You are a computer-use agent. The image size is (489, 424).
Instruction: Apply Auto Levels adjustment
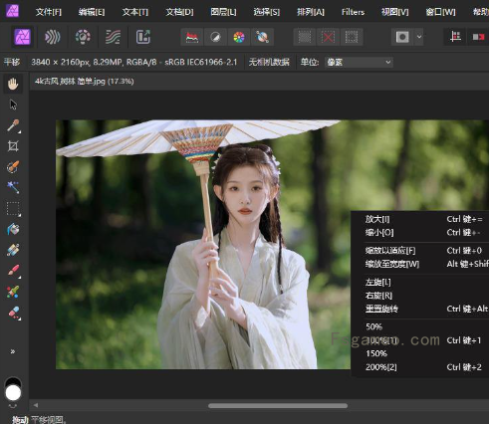(192, 37)
